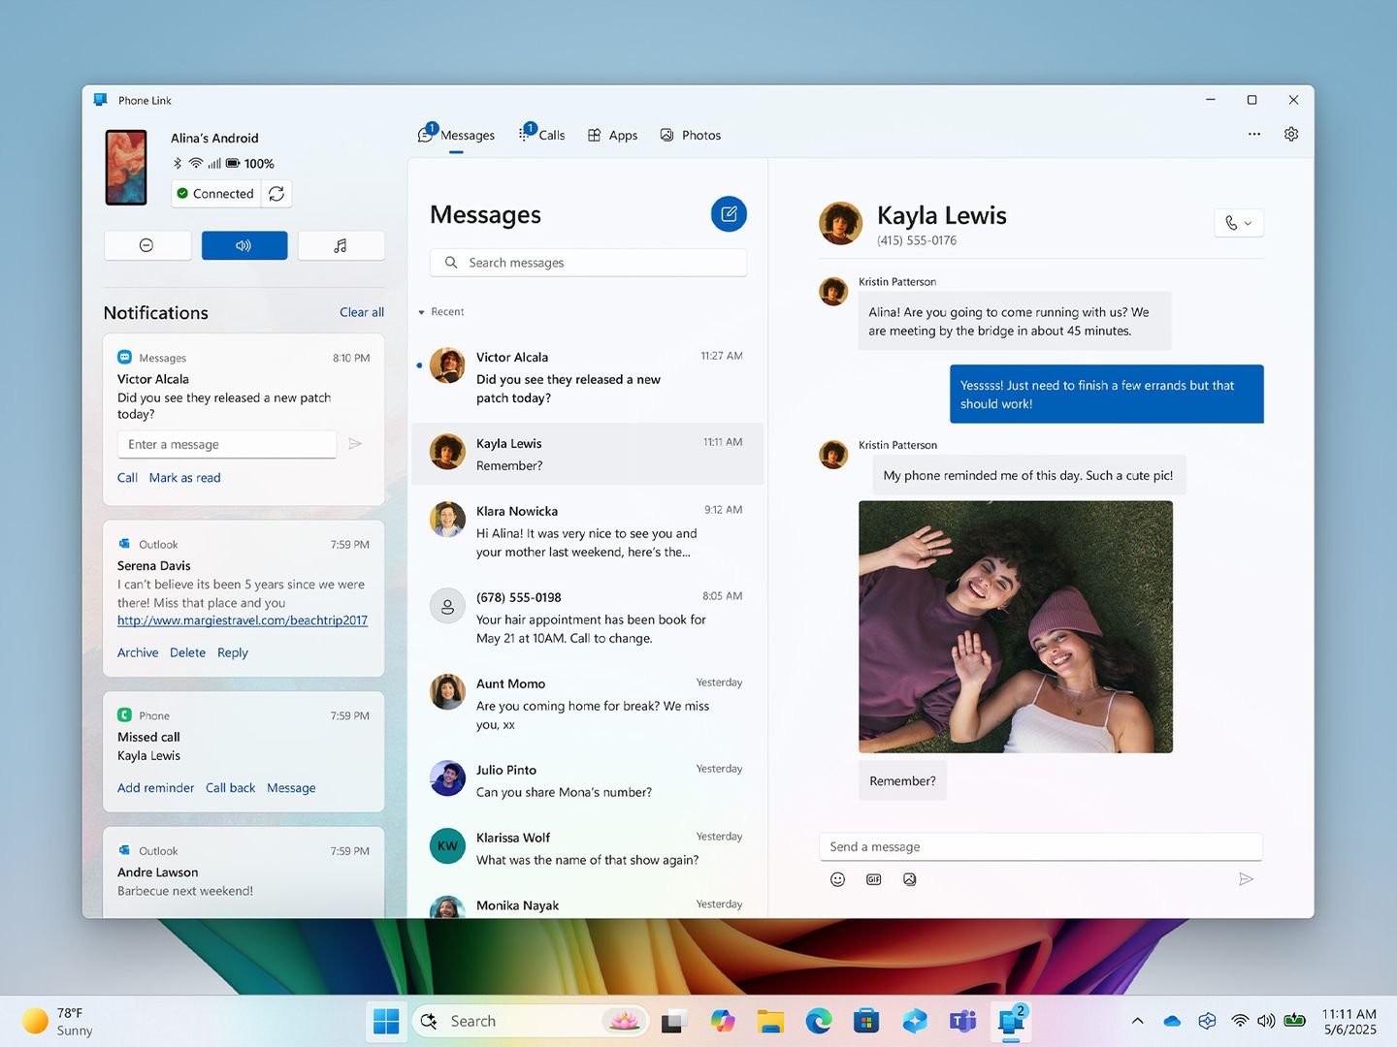
Task: Click the notification Enter a message field
Action: tap(227, 444)
